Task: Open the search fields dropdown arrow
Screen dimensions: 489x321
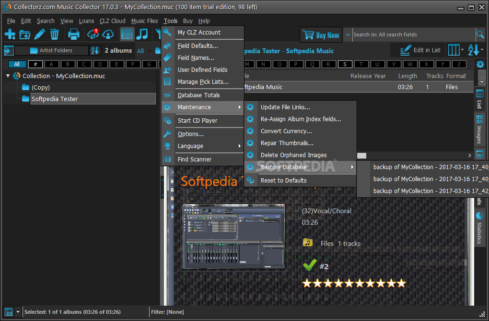Action: click(348, 34)
